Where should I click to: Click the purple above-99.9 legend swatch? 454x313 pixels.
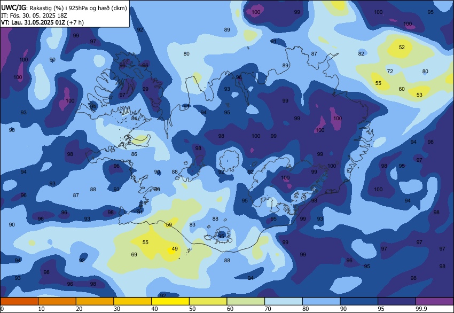tap(434, 301)
